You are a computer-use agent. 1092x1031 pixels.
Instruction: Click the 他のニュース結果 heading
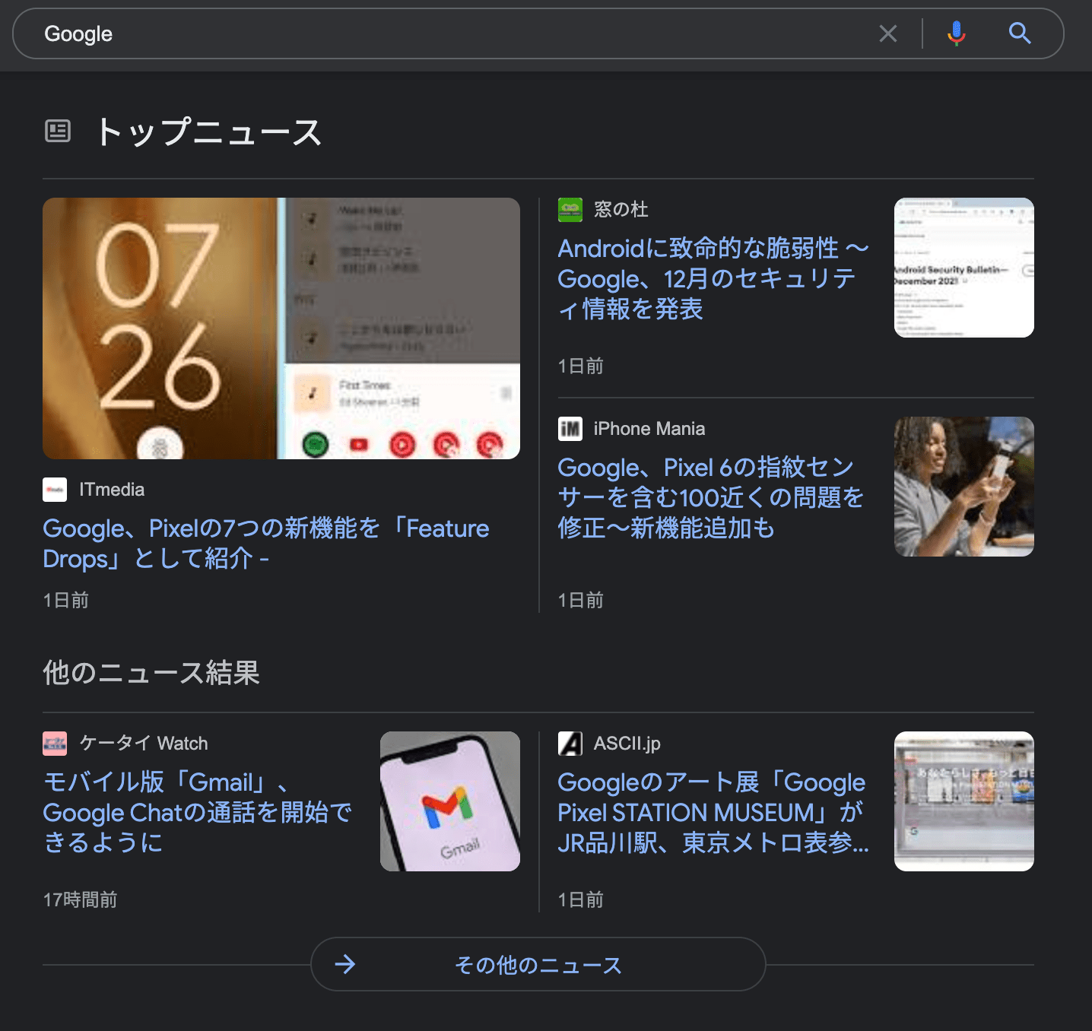[151, 673]
